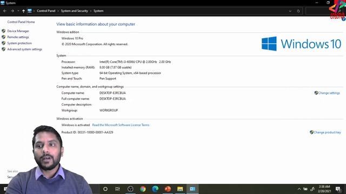Screen dimensions: 346x194
Task: Open PowerPoint from taskbar
Action: tap(168, 189)
